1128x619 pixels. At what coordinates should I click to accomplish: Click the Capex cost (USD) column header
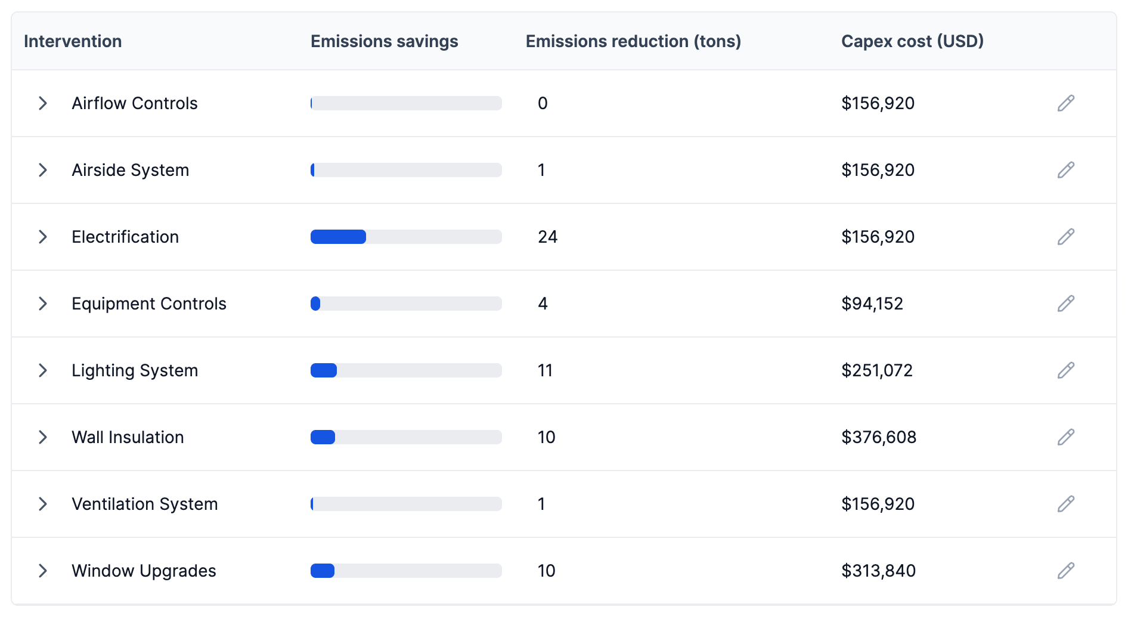tap(912, 41)
